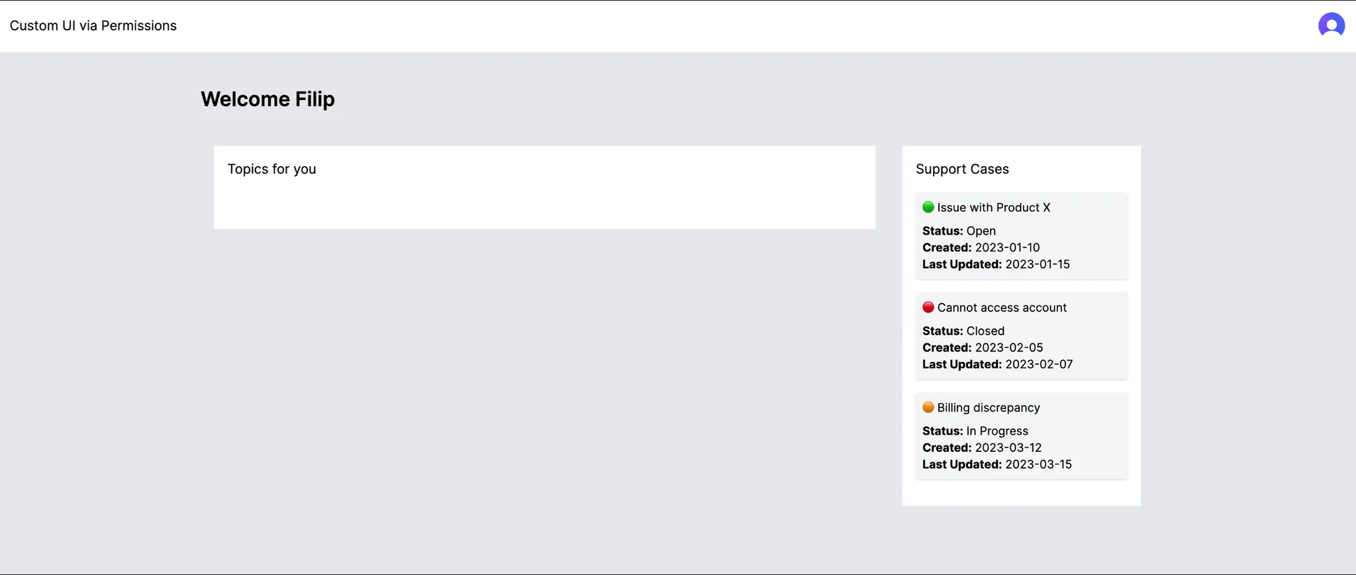The width and height of the screenshot is (1356, 575).
Task: Click created date 2023-01-10
Action: coord(1007,247)
